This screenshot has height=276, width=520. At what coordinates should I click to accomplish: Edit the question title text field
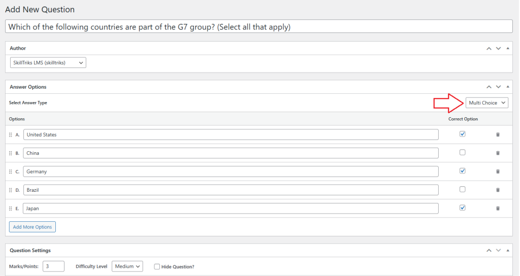pos(259,27)
